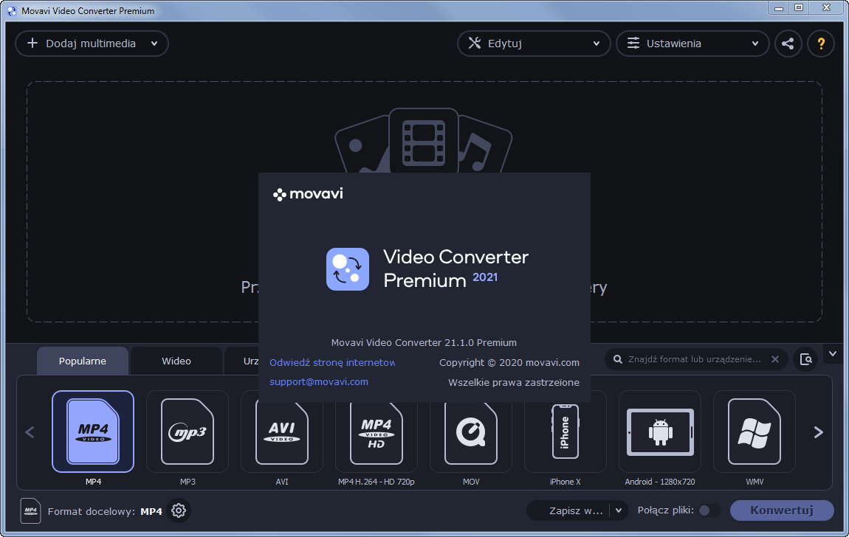
Task: Open help via the question mark icon
Action: [821, 44]
